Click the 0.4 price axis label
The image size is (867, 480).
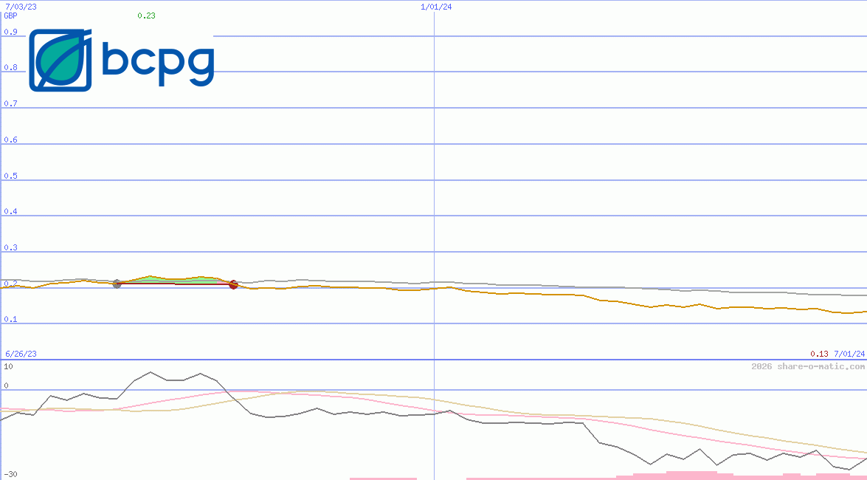11,211
